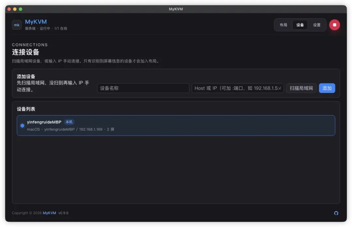Close the window with red button
The image size is (352, 227).
click(9, 9)
